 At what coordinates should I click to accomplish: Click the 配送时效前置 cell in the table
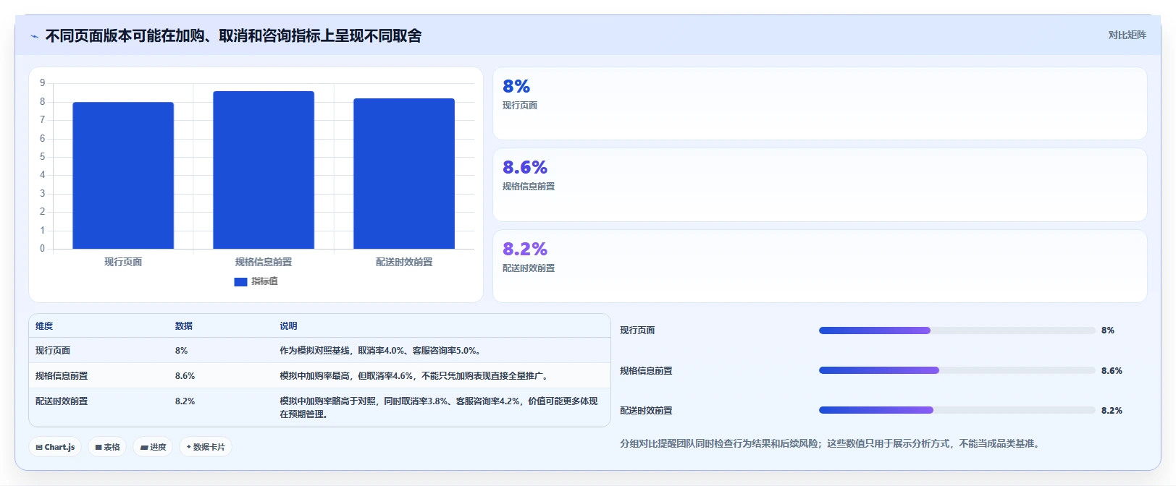coord(62,401)
